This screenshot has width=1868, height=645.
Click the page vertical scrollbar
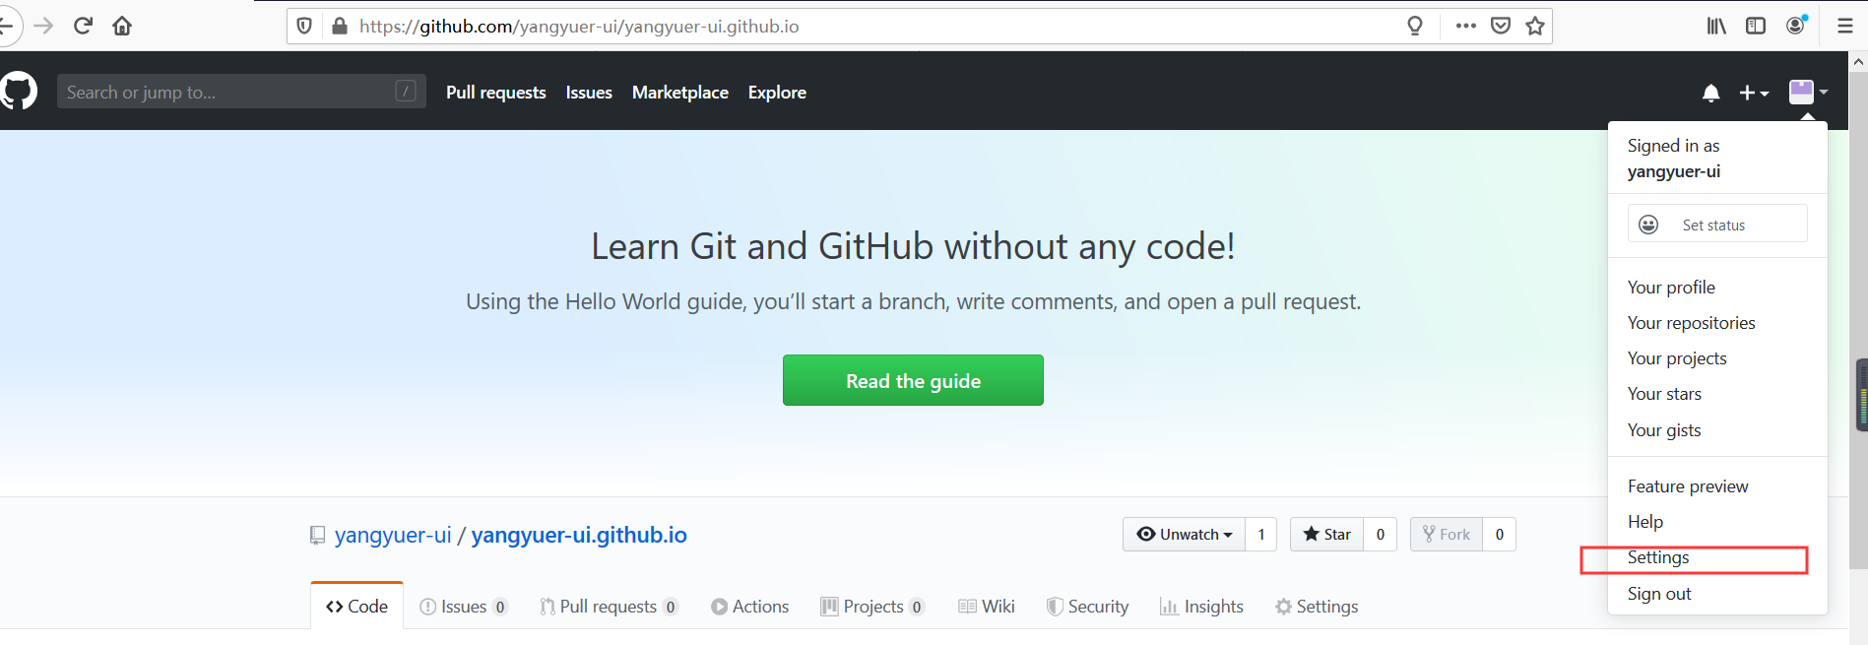click(x=1859, y=320)
